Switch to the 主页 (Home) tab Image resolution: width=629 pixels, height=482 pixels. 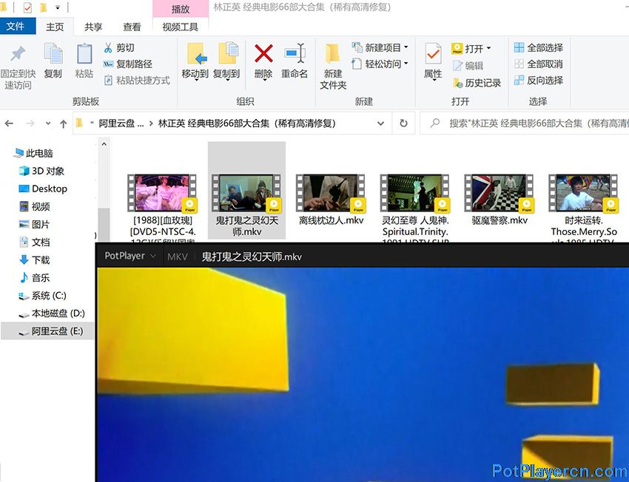[x=55, y=27]
